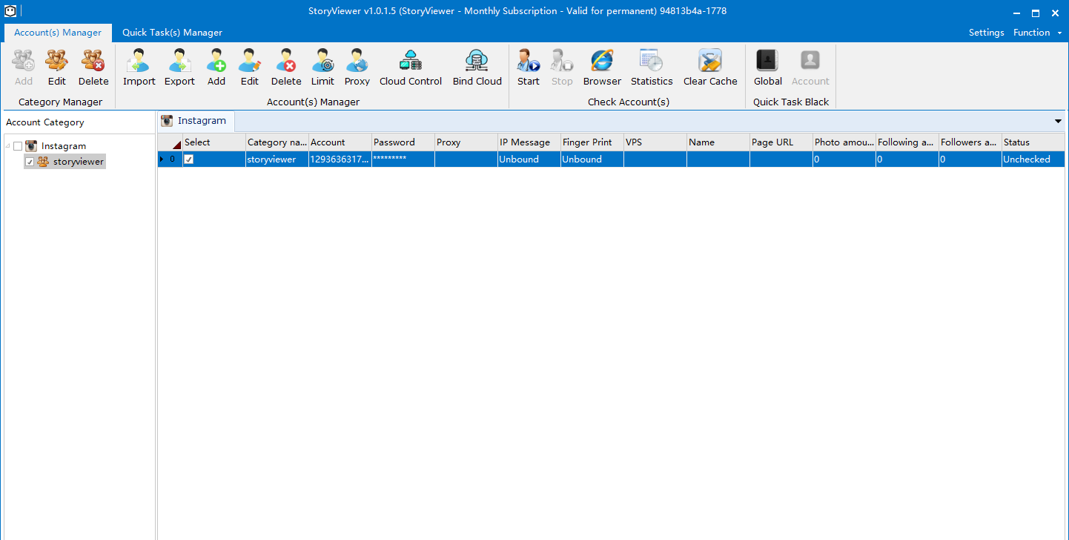Sort by the IP Message column header
1069x540 pixels.
point(529,142)
